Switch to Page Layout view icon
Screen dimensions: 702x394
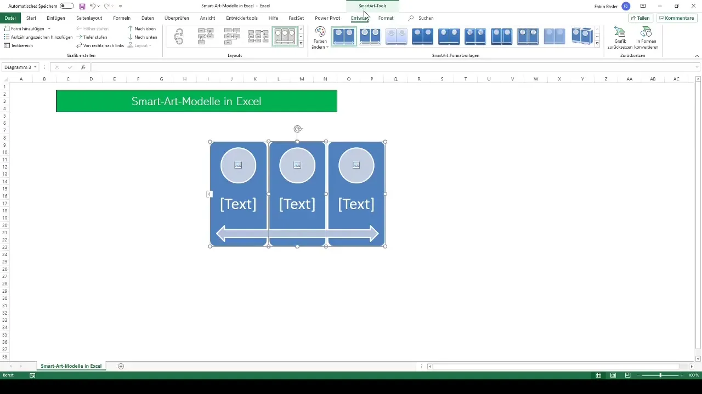coord(613,375)
